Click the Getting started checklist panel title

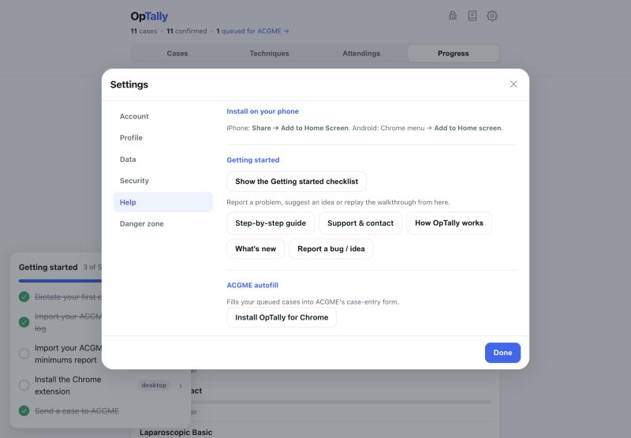click(x=48, y=268)
